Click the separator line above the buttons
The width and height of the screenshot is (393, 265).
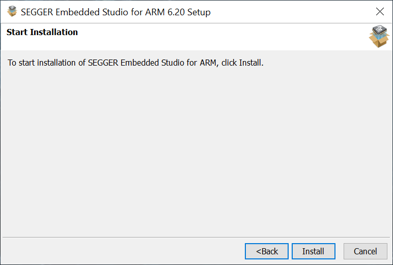pyautogui.click(x=196, y=237)
